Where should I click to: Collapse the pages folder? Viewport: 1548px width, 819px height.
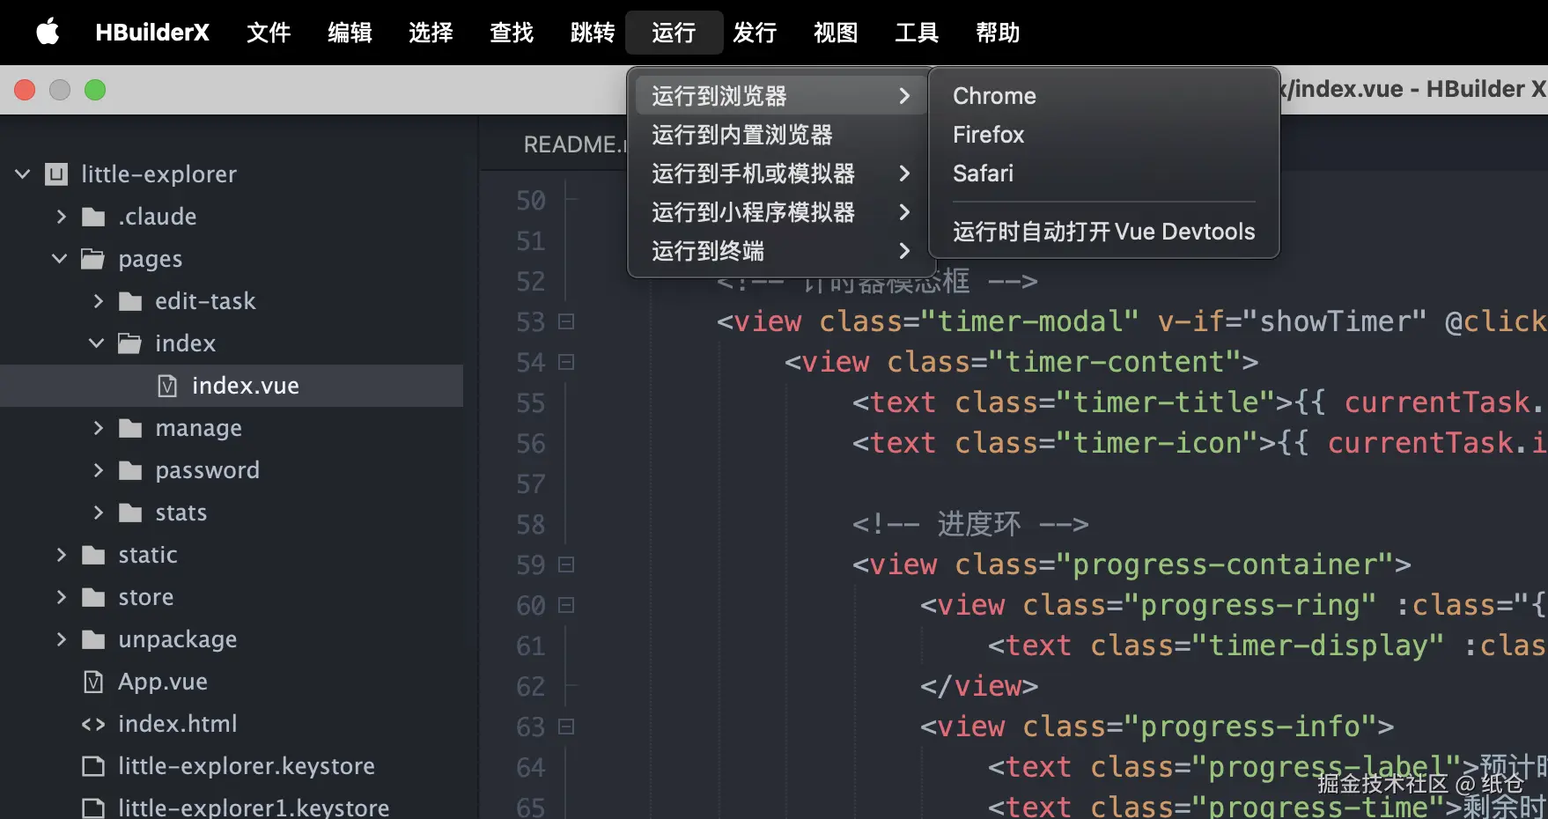(x=60, y=258)
